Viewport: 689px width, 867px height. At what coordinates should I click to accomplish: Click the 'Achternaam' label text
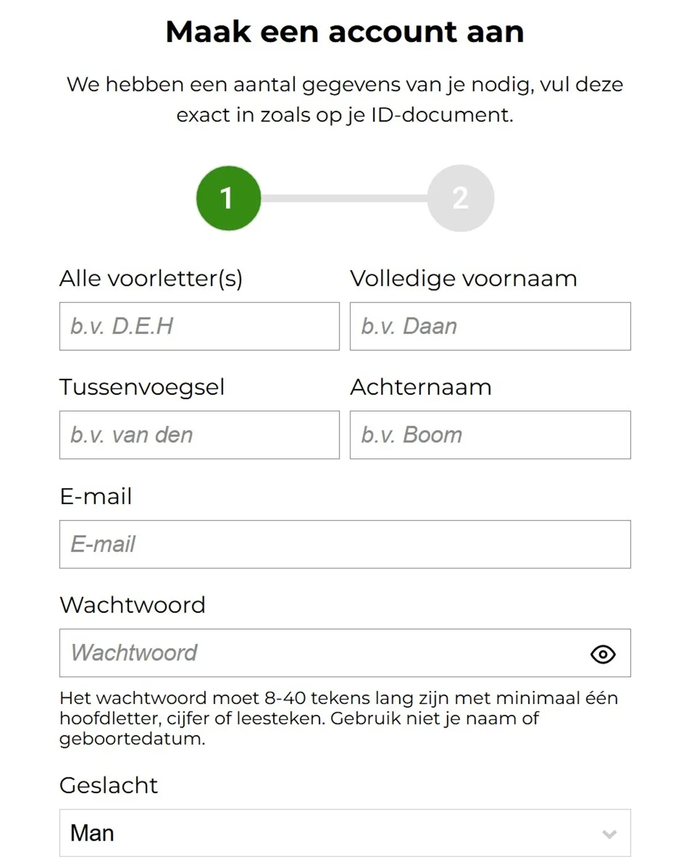[x=421, y=387]
